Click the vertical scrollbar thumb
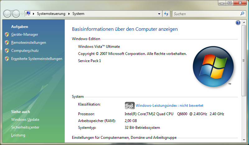 [244, 61]
